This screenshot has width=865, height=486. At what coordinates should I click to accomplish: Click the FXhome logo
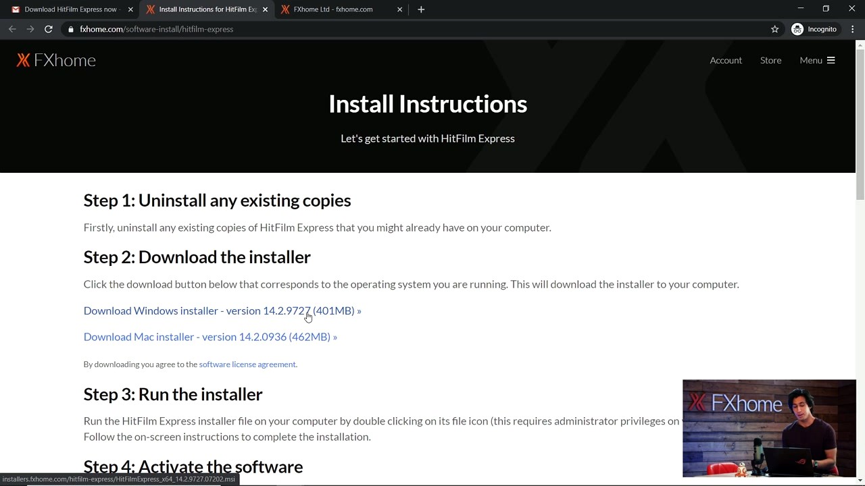tap(55, 60)
